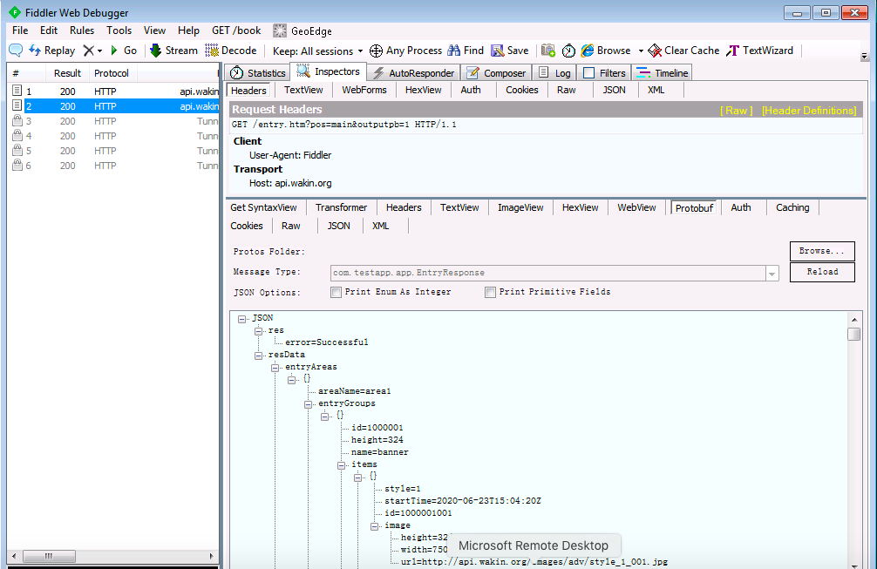The image size is (877, 569).
Task: Switch to the AutoResponder tab
Action: 414,72
